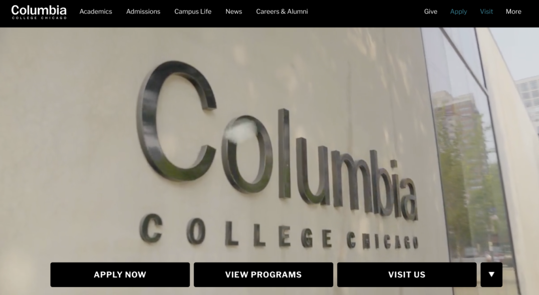The width and height of the screenshot is (539, 295).
Task: Go to Campus Life section
Action: tap(193, 11)
